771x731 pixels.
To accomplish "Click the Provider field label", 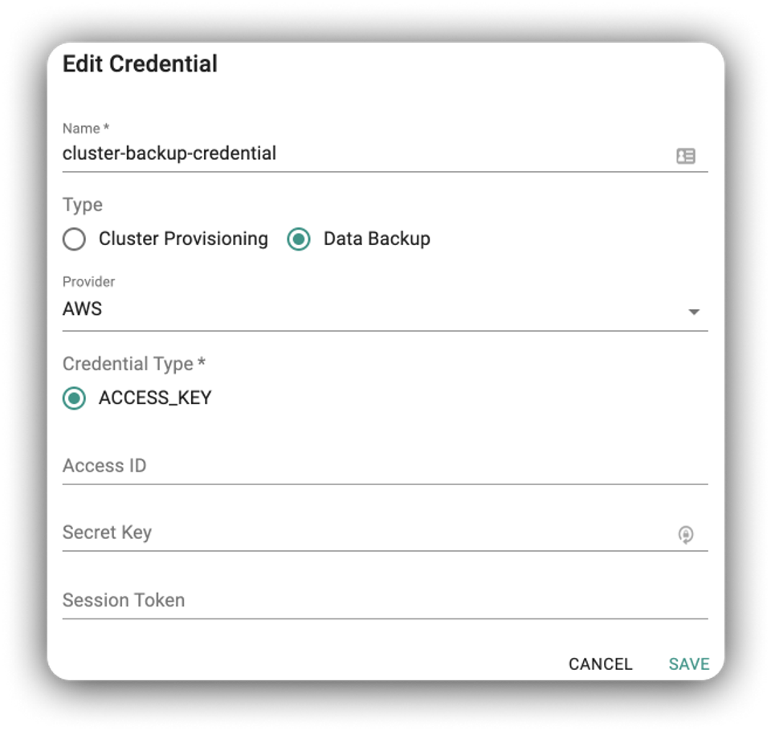I will [x=88, y=282].
